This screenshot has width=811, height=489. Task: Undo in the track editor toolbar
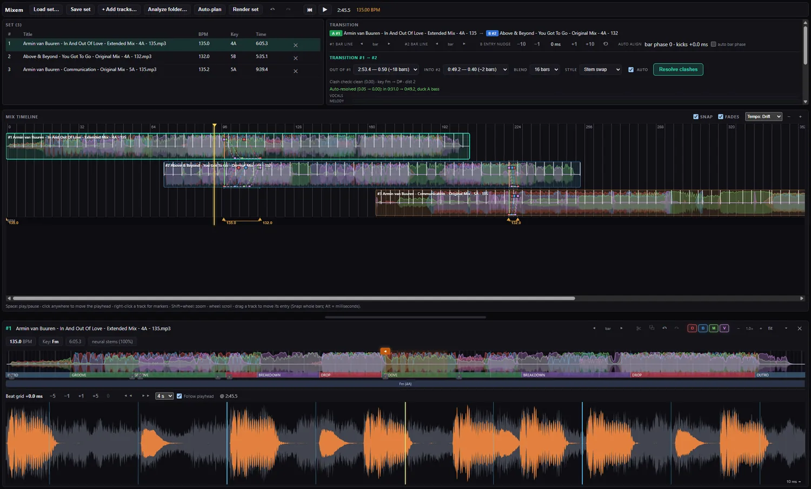(x=664, y=328)
